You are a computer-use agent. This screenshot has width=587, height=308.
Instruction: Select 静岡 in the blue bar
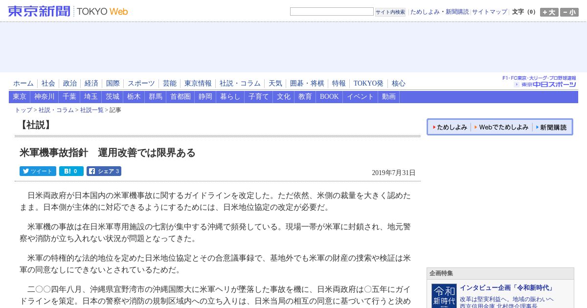[205, 97]
